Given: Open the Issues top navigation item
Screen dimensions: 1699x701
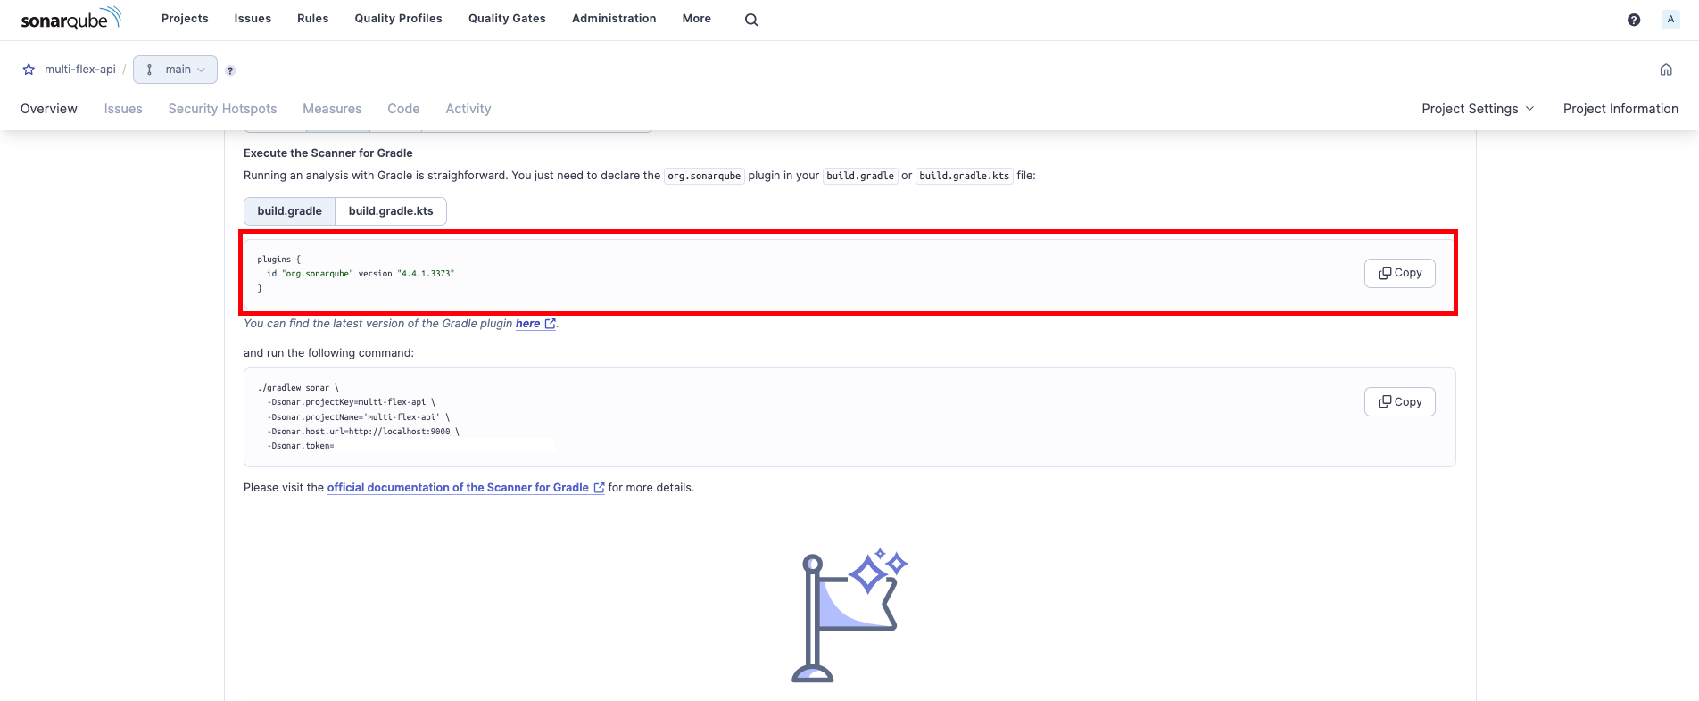Looking at the screenshot, I should 253,19.
